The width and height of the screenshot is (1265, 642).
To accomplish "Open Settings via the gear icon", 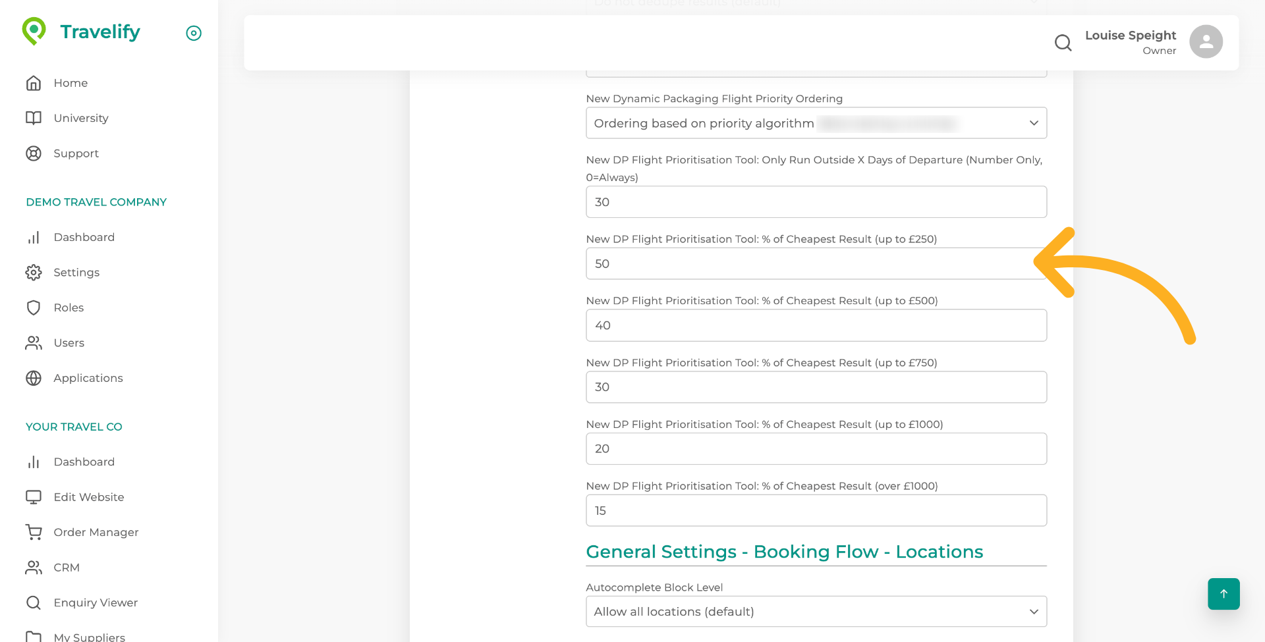I will (34, 273).
